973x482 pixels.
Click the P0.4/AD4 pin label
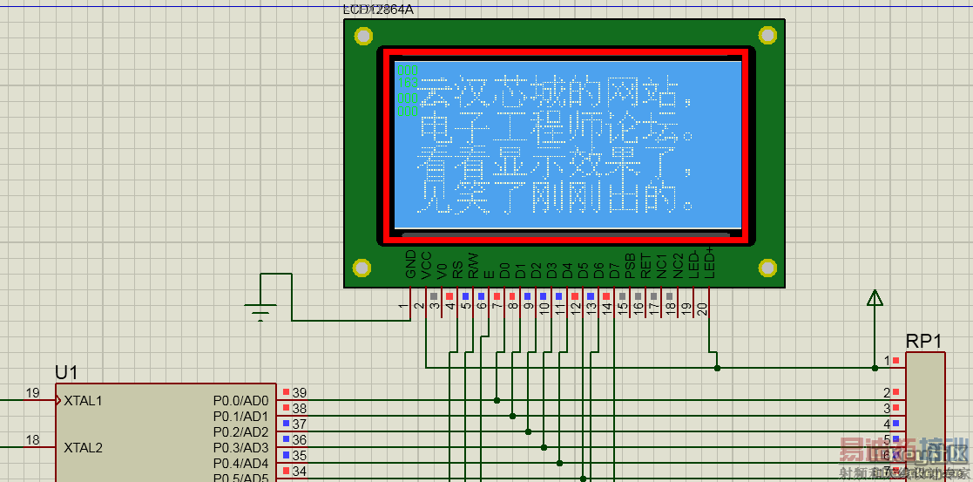coord(240,464)
